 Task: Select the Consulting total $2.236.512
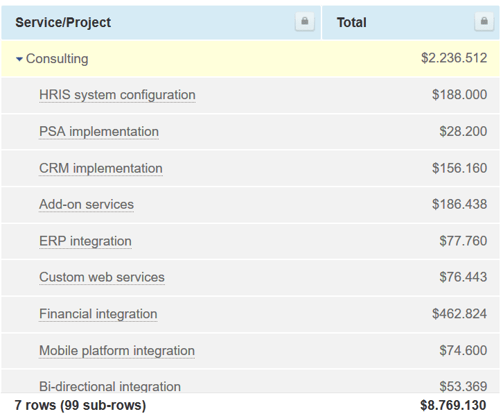pos(454,58)
